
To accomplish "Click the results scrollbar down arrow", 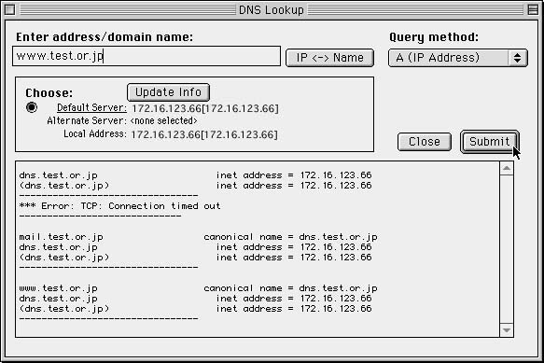I will coord(507,330).
